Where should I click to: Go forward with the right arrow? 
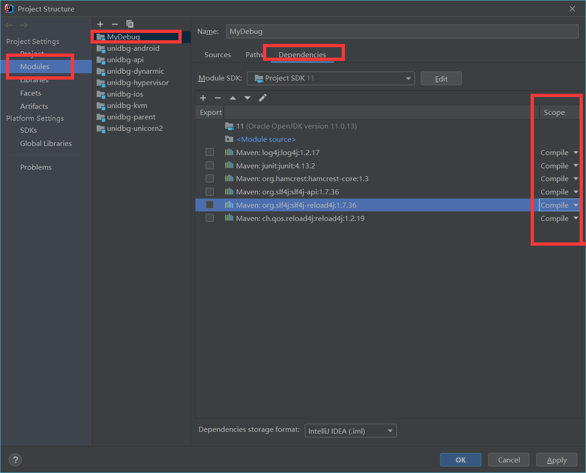[24, 25]
